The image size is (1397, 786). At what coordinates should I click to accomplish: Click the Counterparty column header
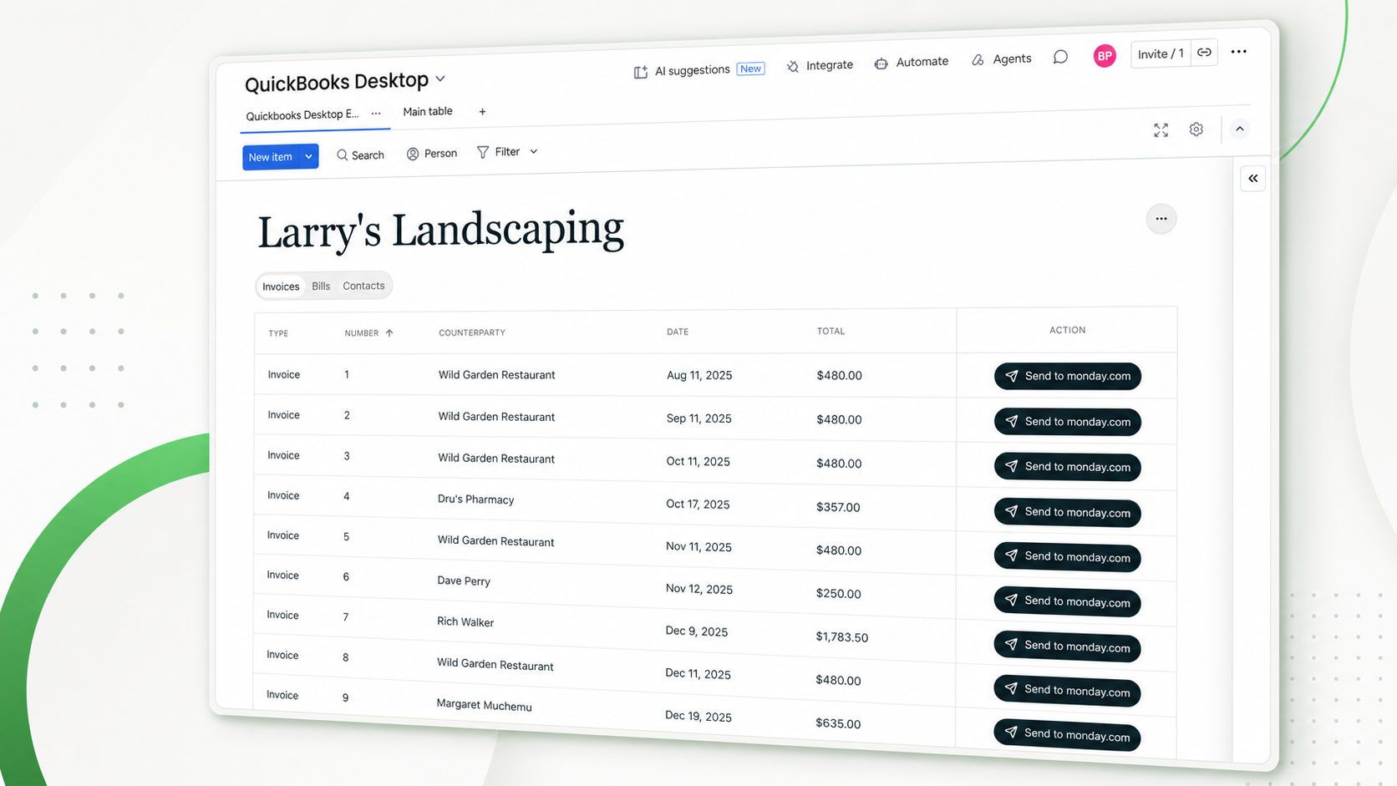(x=472, y=332)
